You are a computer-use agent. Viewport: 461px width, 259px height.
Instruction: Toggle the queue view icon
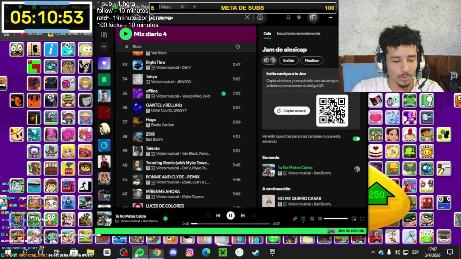pyautogui.click(x=303, y=218)
